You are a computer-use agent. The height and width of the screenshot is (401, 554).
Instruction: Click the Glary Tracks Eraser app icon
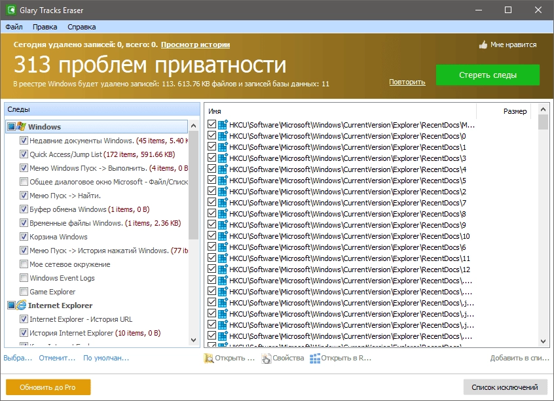pos(10,10)
